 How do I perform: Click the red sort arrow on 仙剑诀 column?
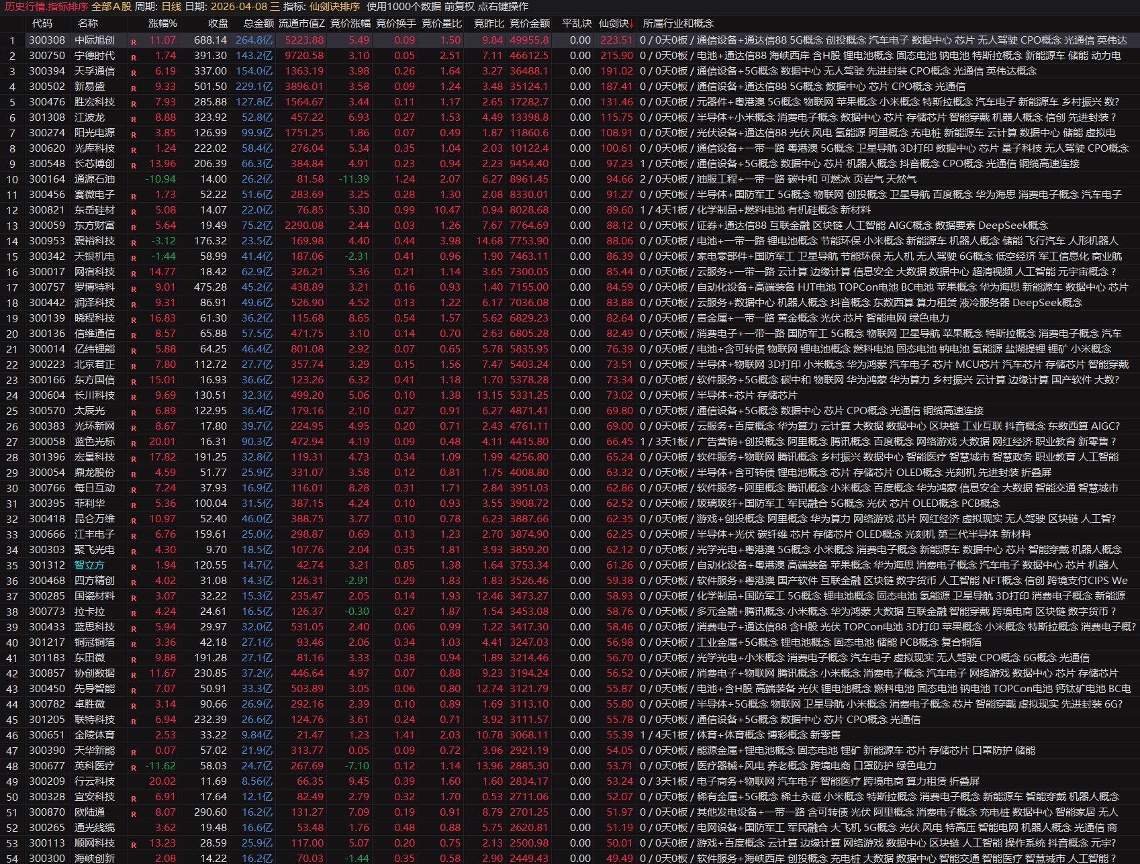point(631,23)
